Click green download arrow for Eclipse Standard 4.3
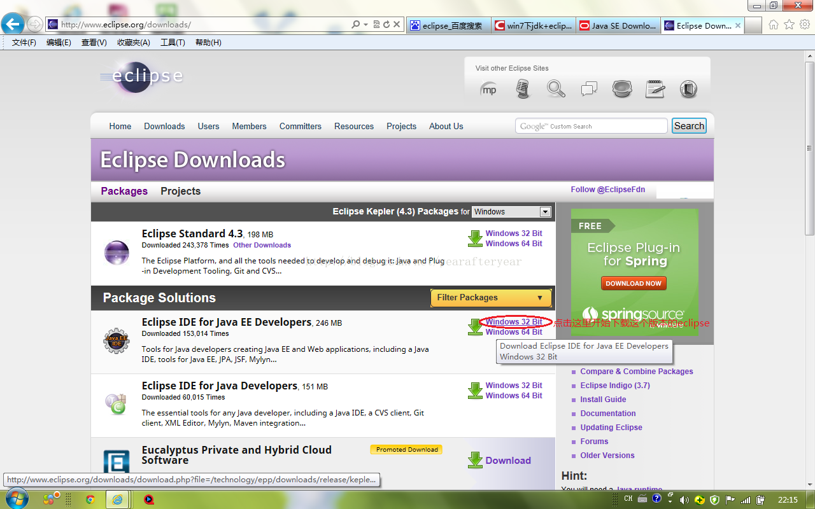This screenshot has height=509, width=815. (x=475, y=239)
